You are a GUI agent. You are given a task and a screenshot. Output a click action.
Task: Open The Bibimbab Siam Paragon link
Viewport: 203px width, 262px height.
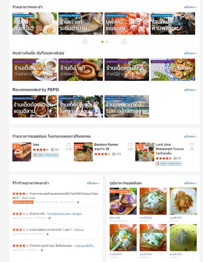coord(65,214)
